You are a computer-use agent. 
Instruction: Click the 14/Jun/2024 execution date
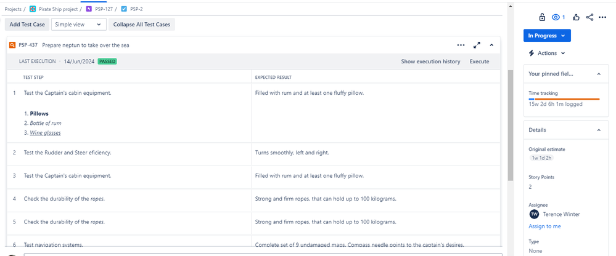point(79,62)
